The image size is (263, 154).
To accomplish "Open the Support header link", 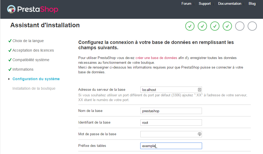I will tap(205, 3).
